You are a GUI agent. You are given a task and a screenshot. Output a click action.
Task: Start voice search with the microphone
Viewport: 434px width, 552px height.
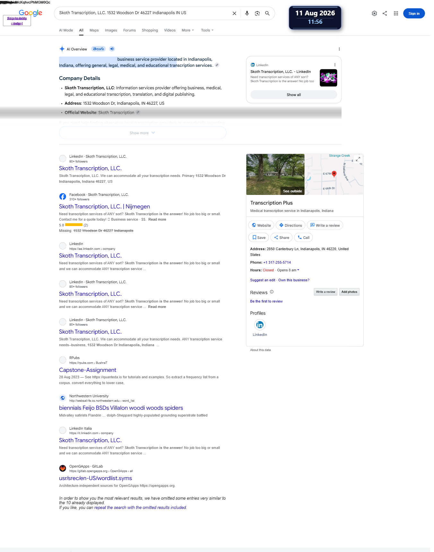click(x=247, y=13)
